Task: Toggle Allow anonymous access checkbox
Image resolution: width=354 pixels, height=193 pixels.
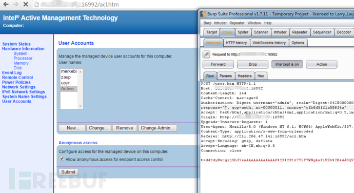Action: (62, 159)
